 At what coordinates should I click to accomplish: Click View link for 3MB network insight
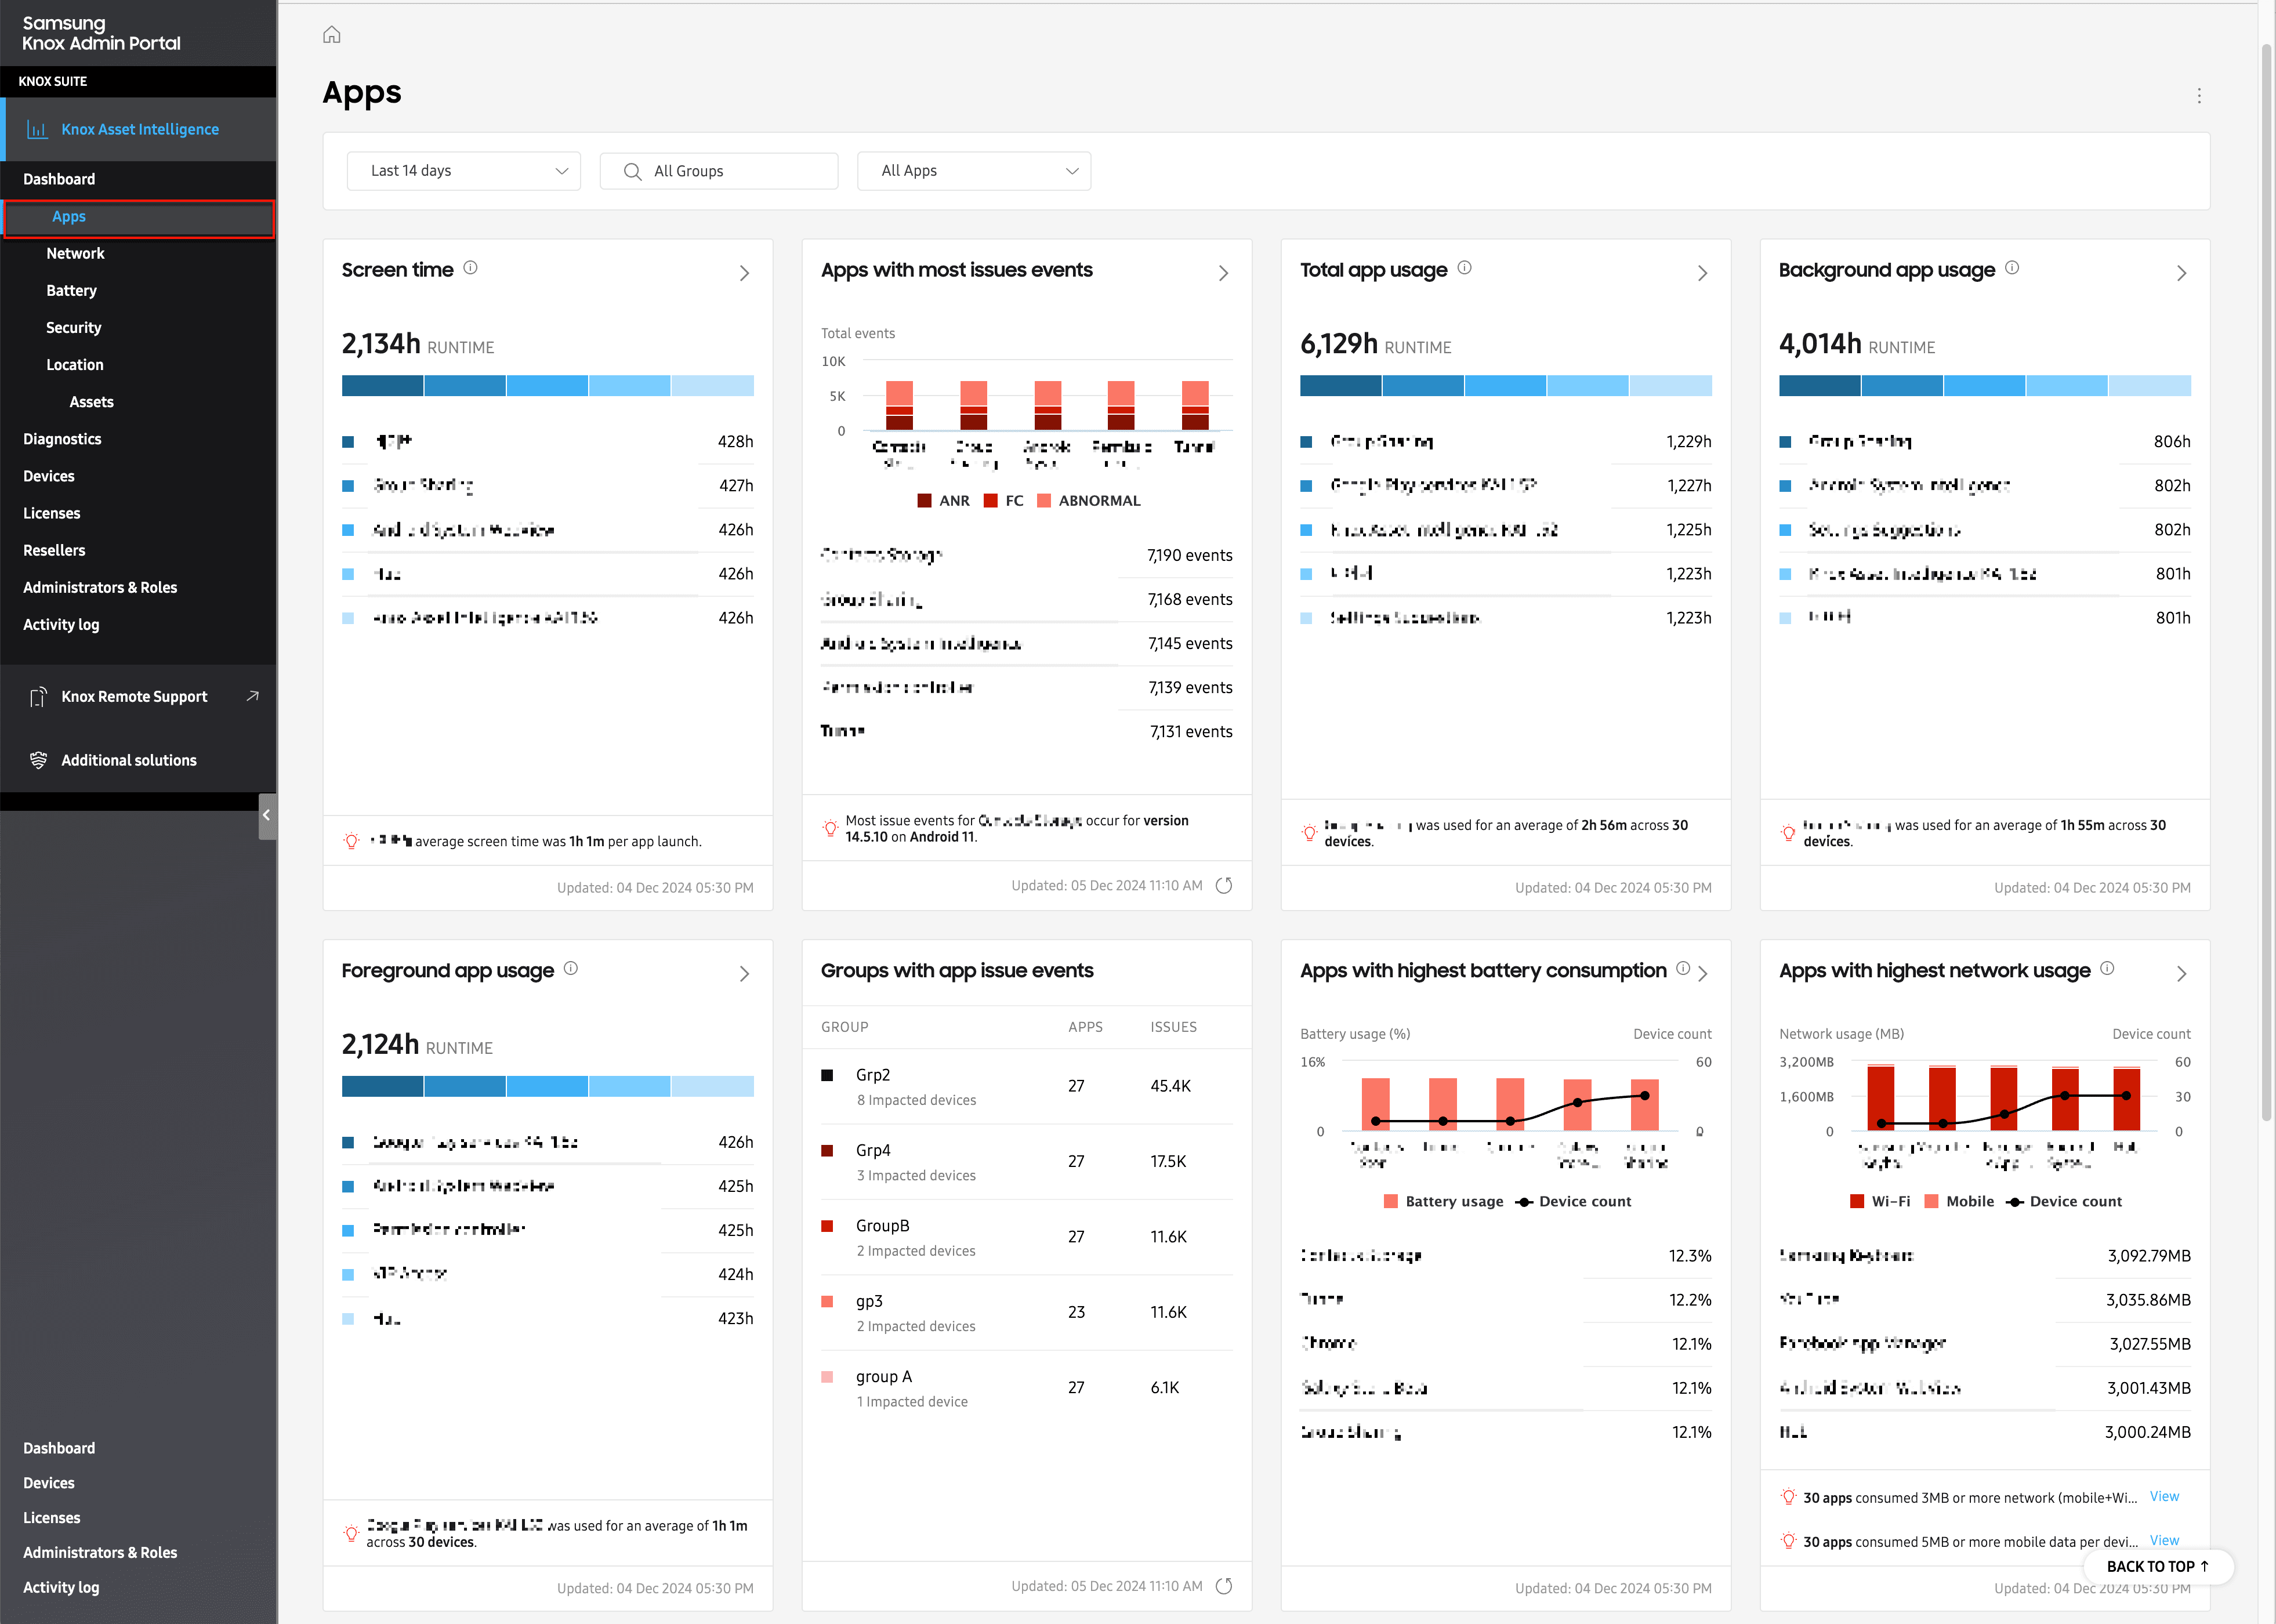(x=2163, y=1497)
